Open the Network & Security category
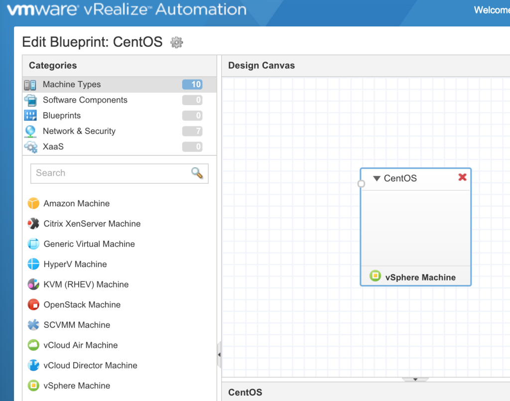Image resolution: width=510 pixels, height=401 pixels. point(80,131)
